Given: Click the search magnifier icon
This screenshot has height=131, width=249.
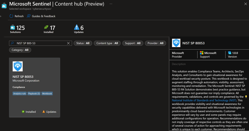Looking at the screenshot, I should [12, 43].
